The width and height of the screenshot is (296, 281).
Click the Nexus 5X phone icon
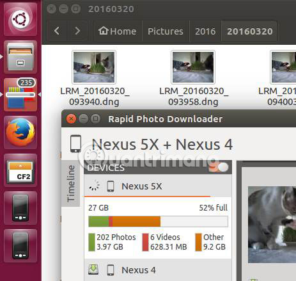[x=111, y=186]
